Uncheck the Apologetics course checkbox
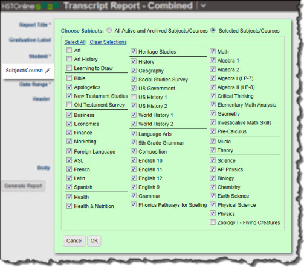Viewport: 304px width, 267px height. [69, 87]
